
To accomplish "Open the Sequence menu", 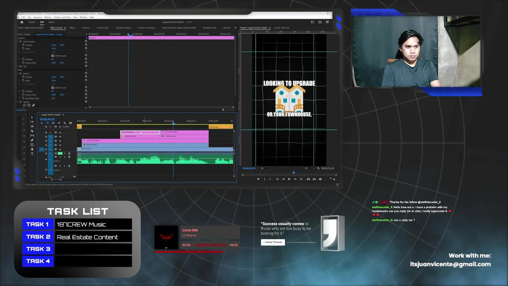I will [38, 17].
